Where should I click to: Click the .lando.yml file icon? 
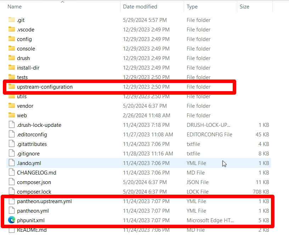tap(12, 163)
